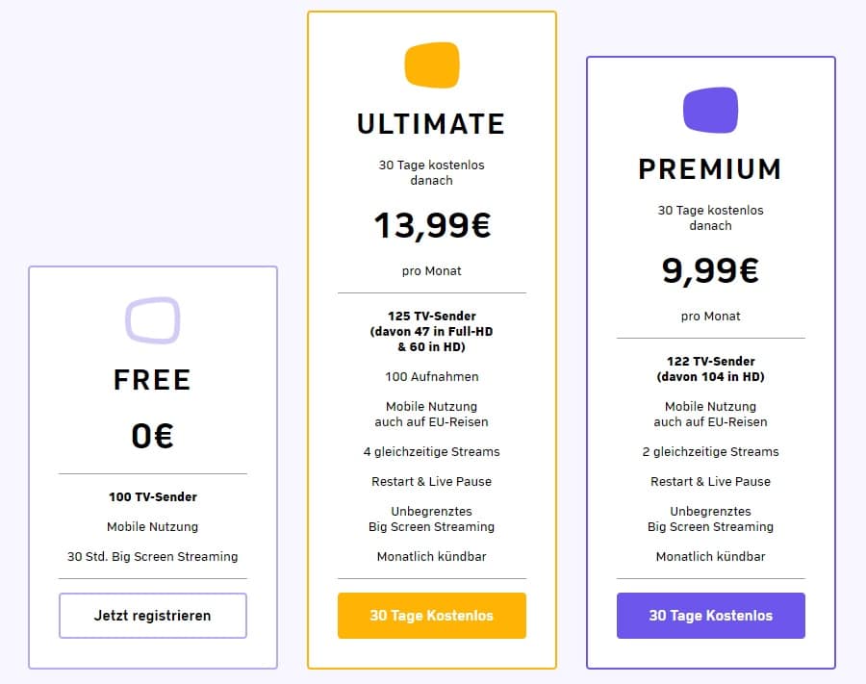
Task: Click 30 Std. Big Screen Streaming text
Action: pos(152,556)
